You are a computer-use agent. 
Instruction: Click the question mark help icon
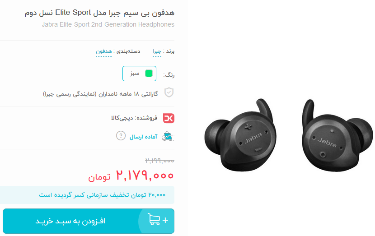pyautogui.click(x=121, y=136)
